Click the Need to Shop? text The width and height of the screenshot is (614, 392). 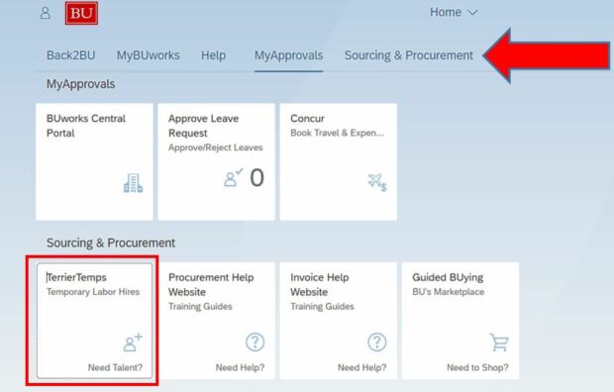477,367
